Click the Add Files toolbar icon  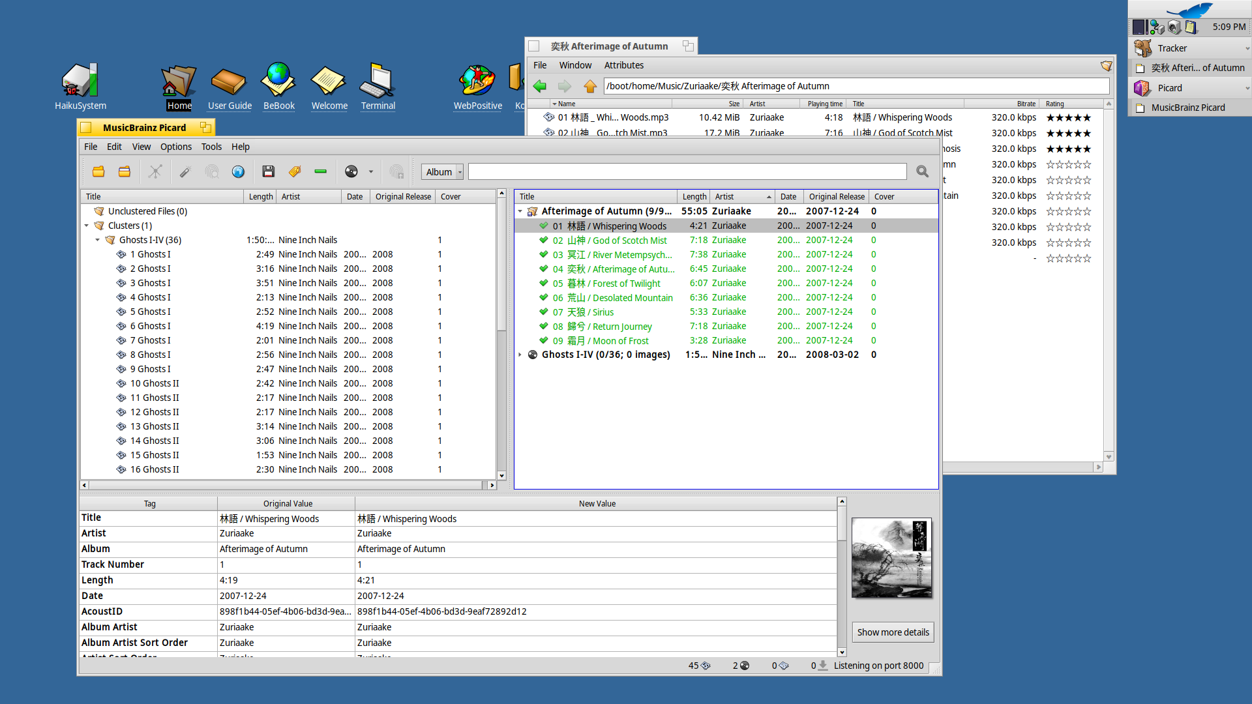pos(125,171)
